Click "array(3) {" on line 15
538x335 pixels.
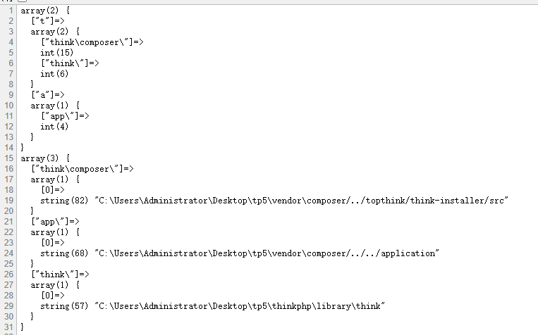(x=45, y=158)
